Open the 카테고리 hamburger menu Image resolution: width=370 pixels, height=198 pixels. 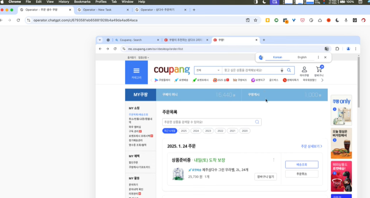[x=136, y=72]
